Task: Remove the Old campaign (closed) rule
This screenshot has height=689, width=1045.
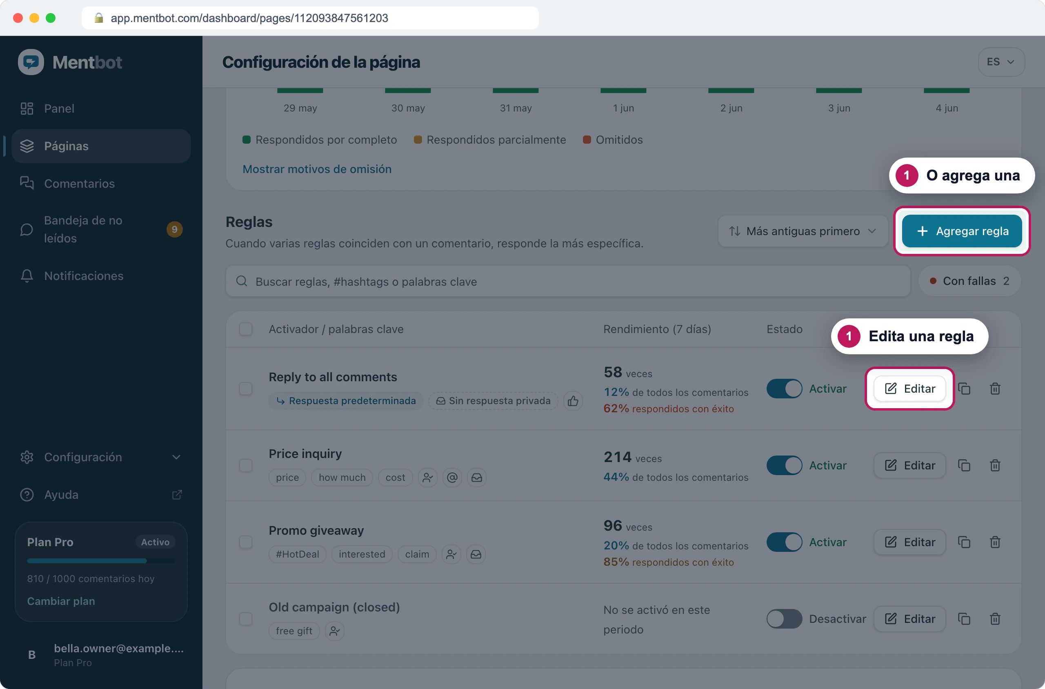Action: pyautogui.click(x=995, y=619)
